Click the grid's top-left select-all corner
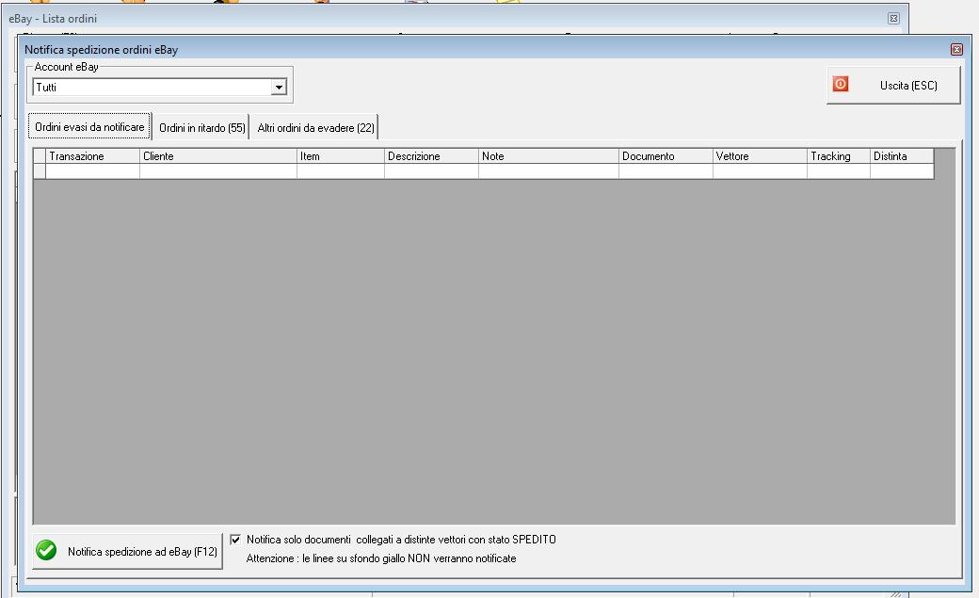 (40, 156)
